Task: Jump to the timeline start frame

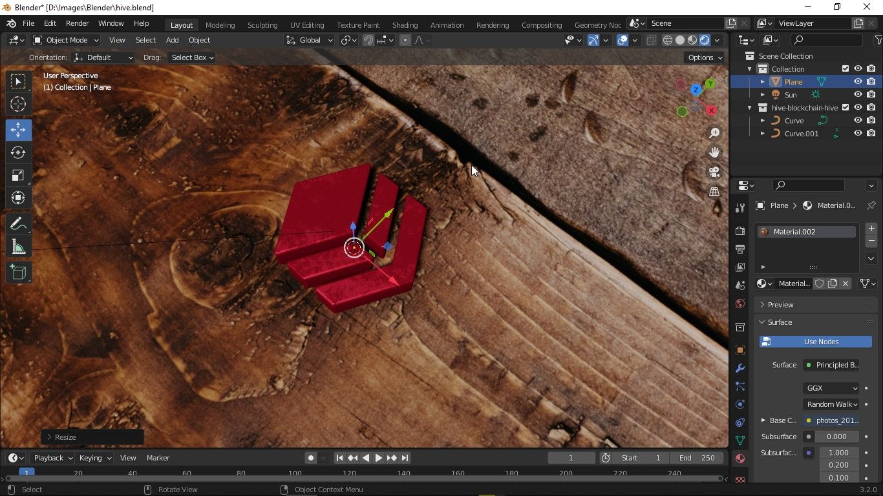Action: (339, 458)
